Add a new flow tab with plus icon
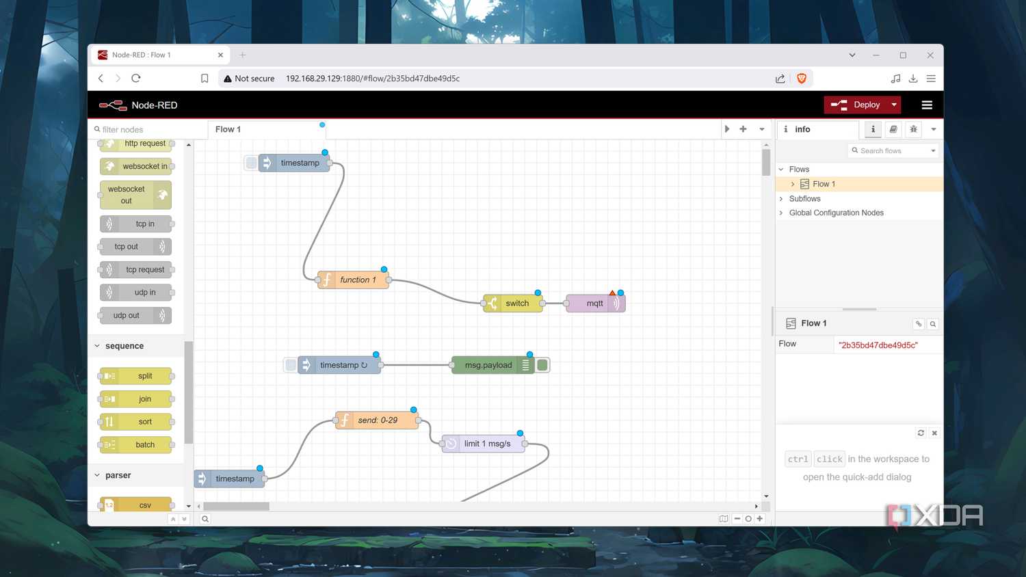Image resolution: width=1026 pixels, height=577 pixels. (x=743, y=129)
